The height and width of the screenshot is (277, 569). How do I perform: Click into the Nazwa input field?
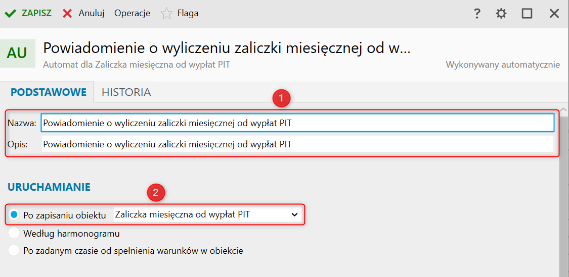[x=297, y=123]
